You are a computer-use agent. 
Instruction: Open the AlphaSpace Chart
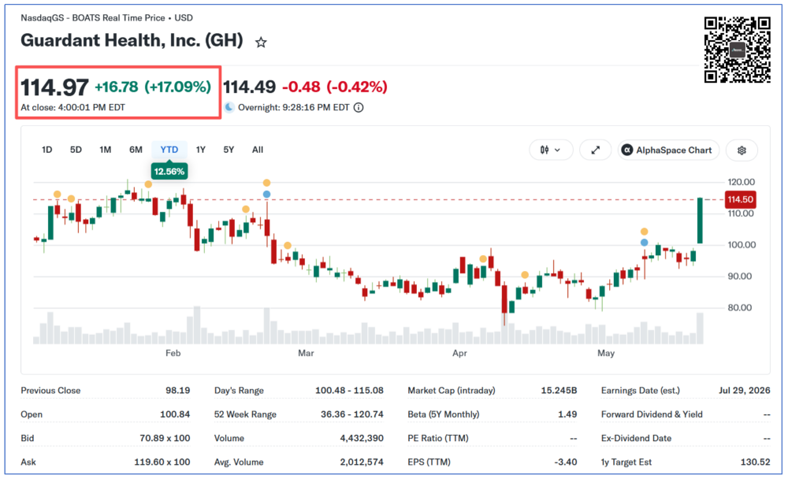(668, 150)
